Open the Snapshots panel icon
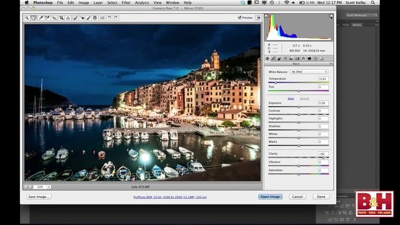The width and height of the screenshot is (400, 225). [x=321, y=58]
